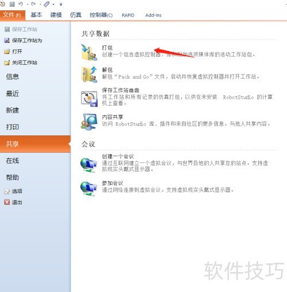Viewport: 287px width, 292px height.
Task: Expand the redo history dropdown arrow
Action: coord(41,5)
